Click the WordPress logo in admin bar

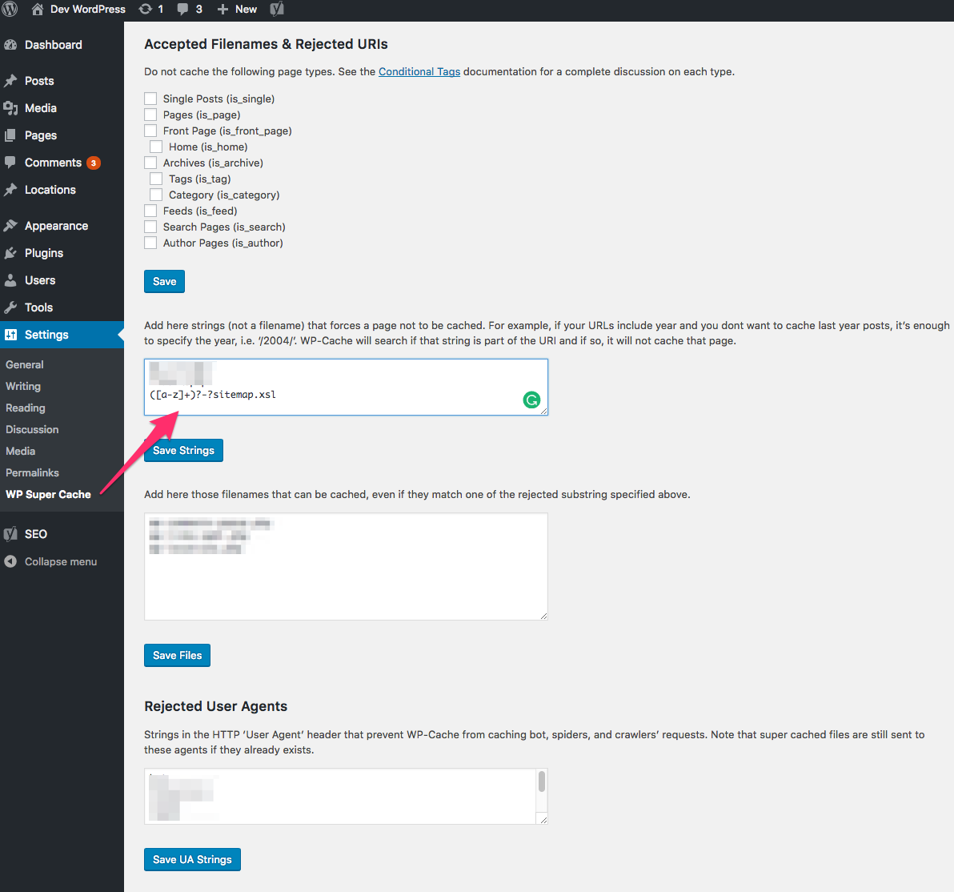(10, 9)
